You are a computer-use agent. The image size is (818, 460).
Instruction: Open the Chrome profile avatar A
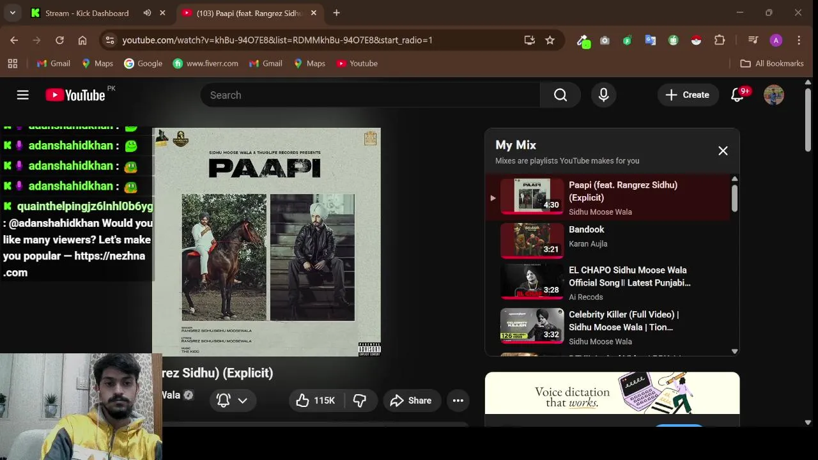776,40
